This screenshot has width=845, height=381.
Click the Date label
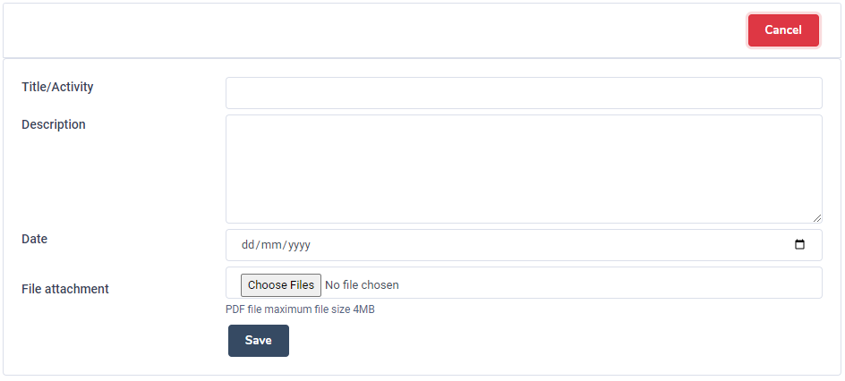(35, 239)
